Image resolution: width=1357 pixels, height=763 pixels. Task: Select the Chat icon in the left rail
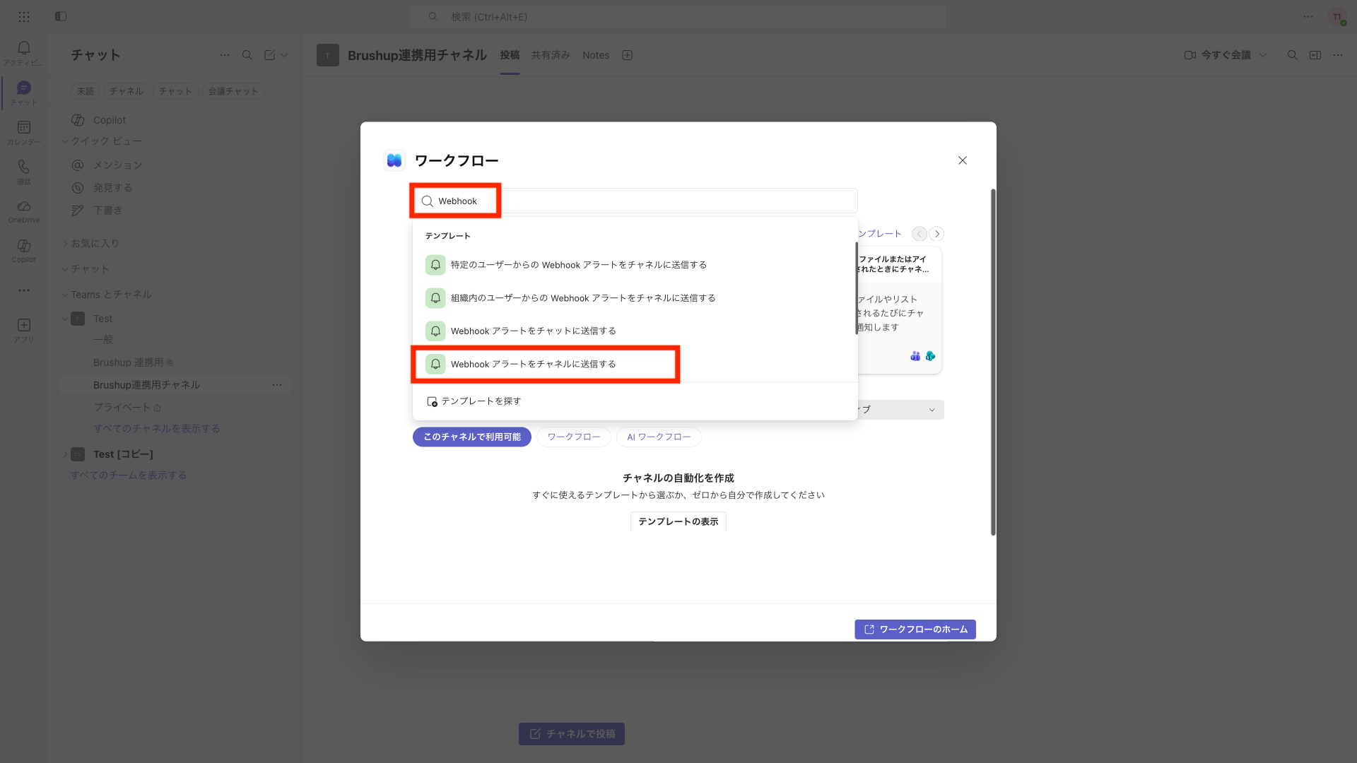pyautogui.click(x=24, y=93)
